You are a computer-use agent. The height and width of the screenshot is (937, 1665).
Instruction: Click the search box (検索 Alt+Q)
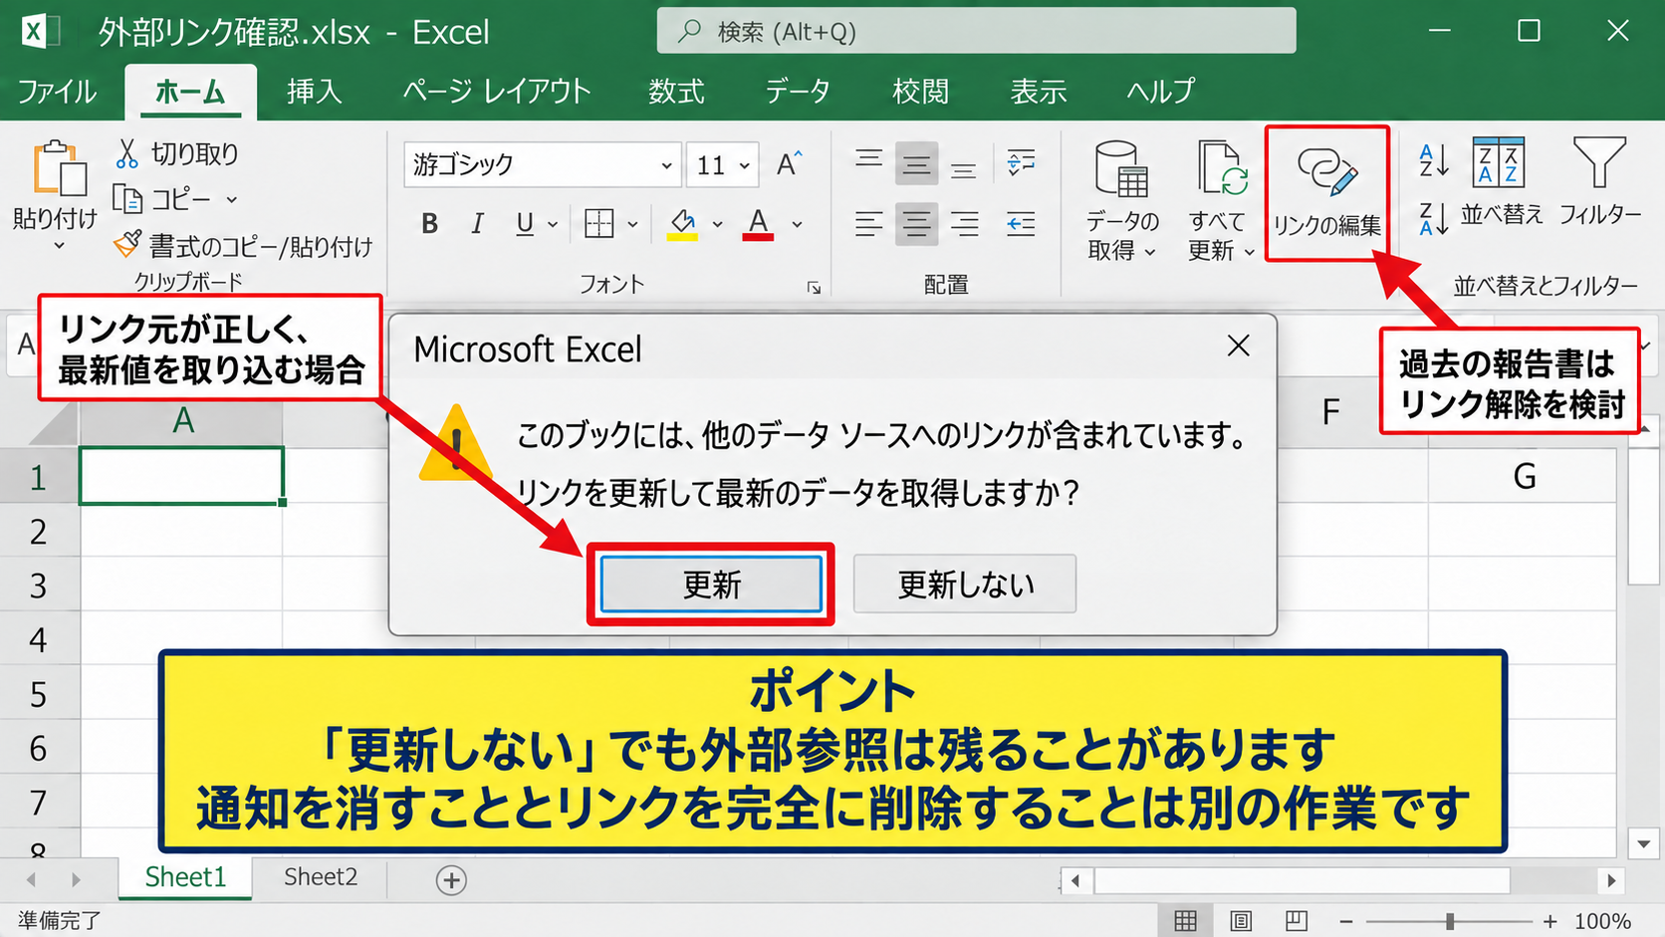coord(976,32)
